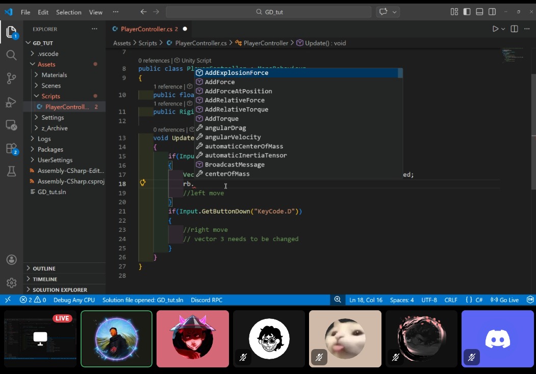
Task: Click the zoom magnifier in status bar
Action: click(x=338, y=300)
